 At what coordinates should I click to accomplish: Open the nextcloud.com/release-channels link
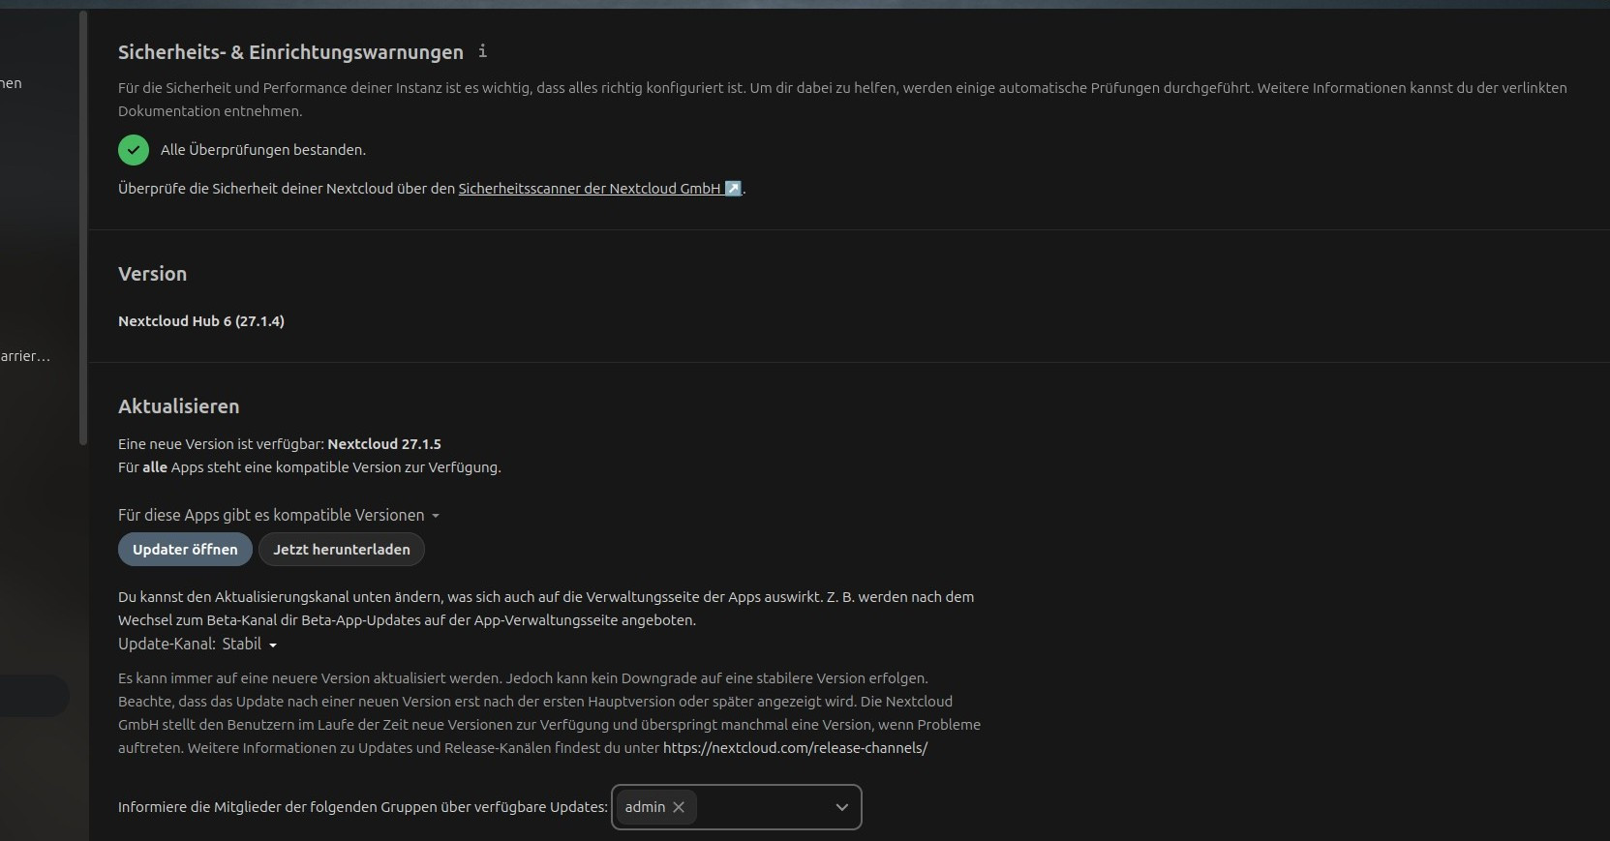coord(795,748)
